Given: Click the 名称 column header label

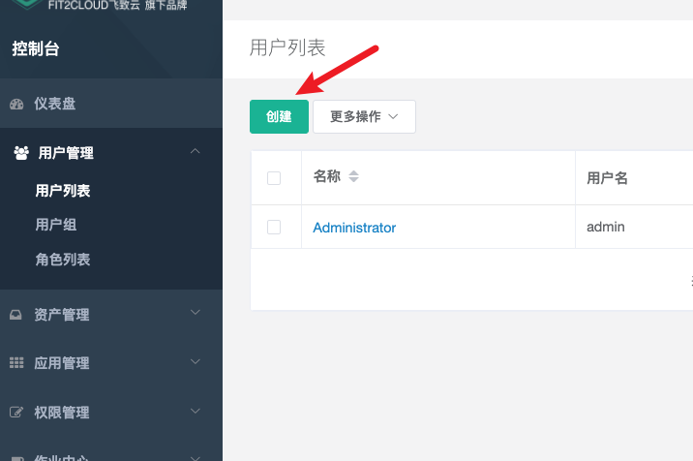Looking at the screenshot, I should coord(327,176).
